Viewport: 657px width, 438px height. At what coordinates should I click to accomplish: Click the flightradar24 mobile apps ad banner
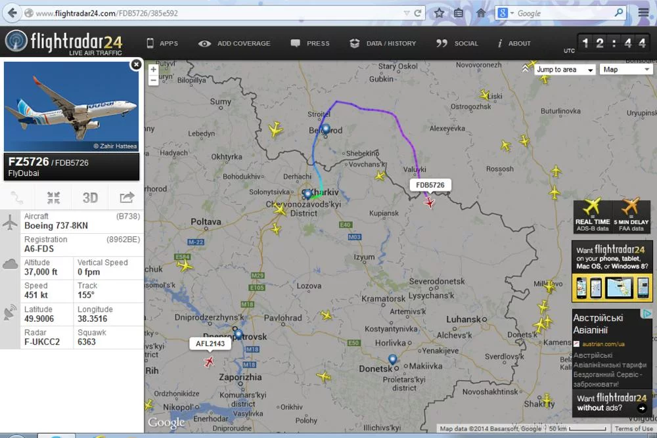coord(612,271)
